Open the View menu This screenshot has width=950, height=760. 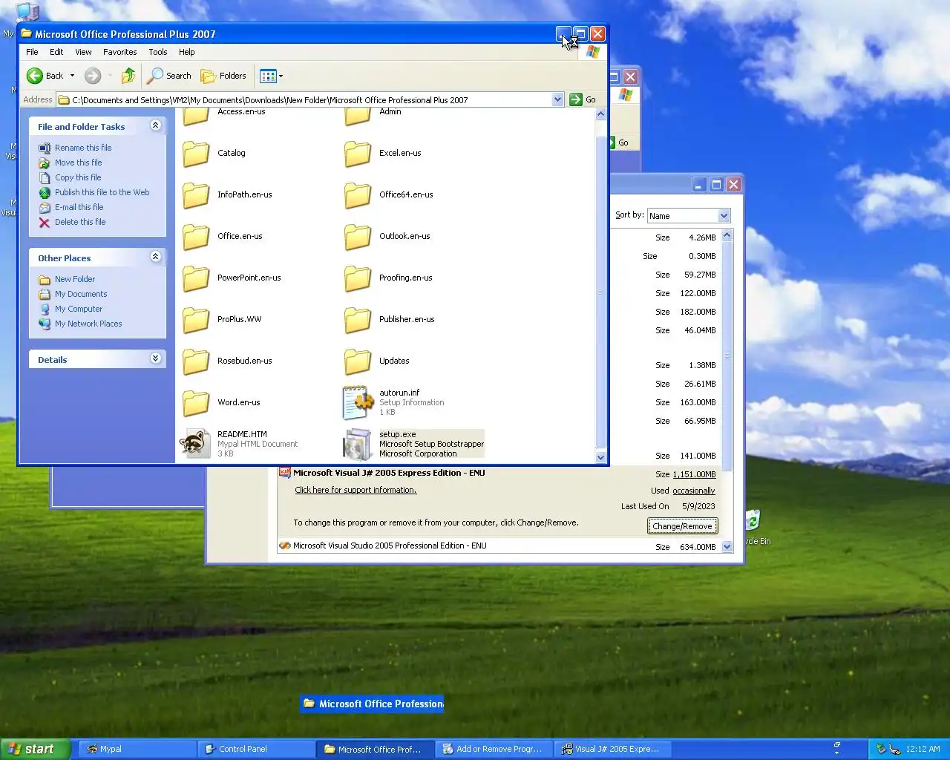click(83, 52)
